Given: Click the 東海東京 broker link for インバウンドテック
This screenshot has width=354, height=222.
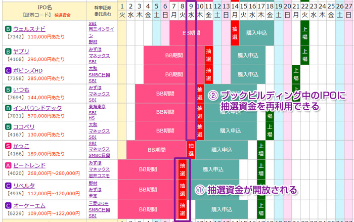Looking at the screenshot, I should (x=97, y=107).
